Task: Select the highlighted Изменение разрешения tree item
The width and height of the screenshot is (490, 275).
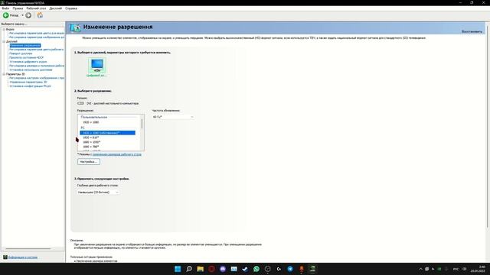Action: coord(25,46)
